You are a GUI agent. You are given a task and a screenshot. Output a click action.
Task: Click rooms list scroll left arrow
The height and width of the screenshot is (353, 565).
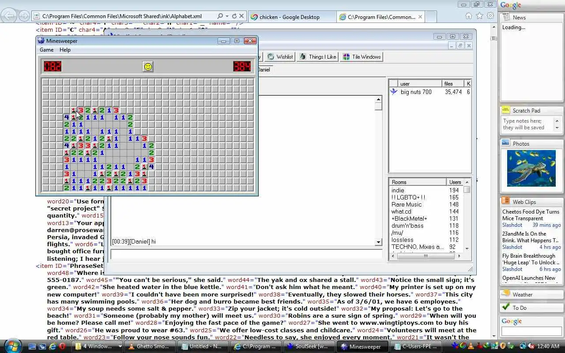pos(392,256)
